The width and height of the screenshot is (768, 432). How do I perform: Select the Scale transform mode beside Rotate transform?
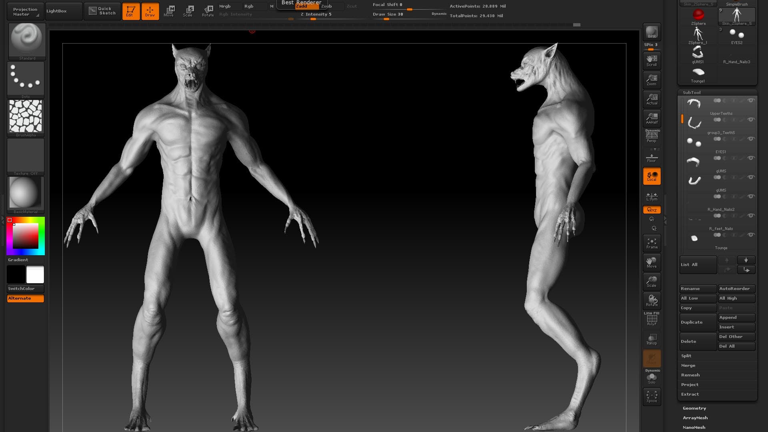(x=188, y=11)
